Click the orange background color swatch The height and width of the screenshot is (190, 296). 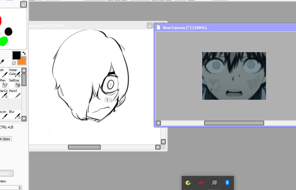[x=22, y=61]
